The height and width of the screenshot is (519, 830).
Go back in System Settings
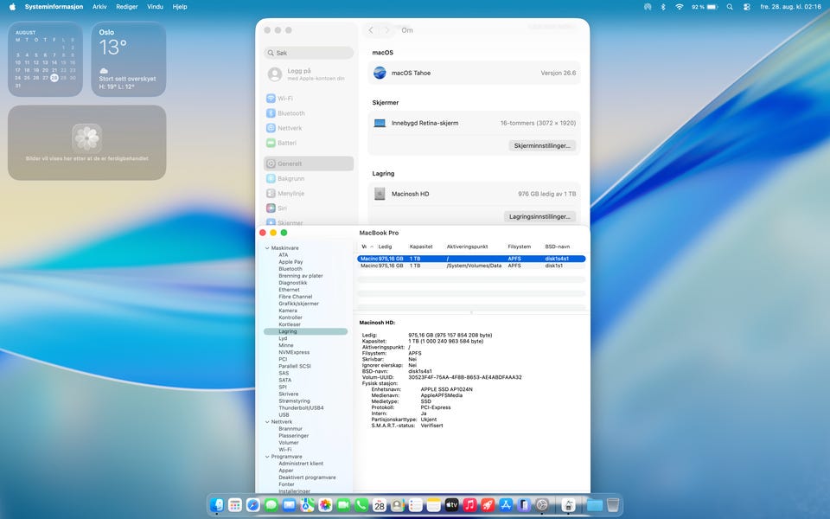[x=371, y=30]
